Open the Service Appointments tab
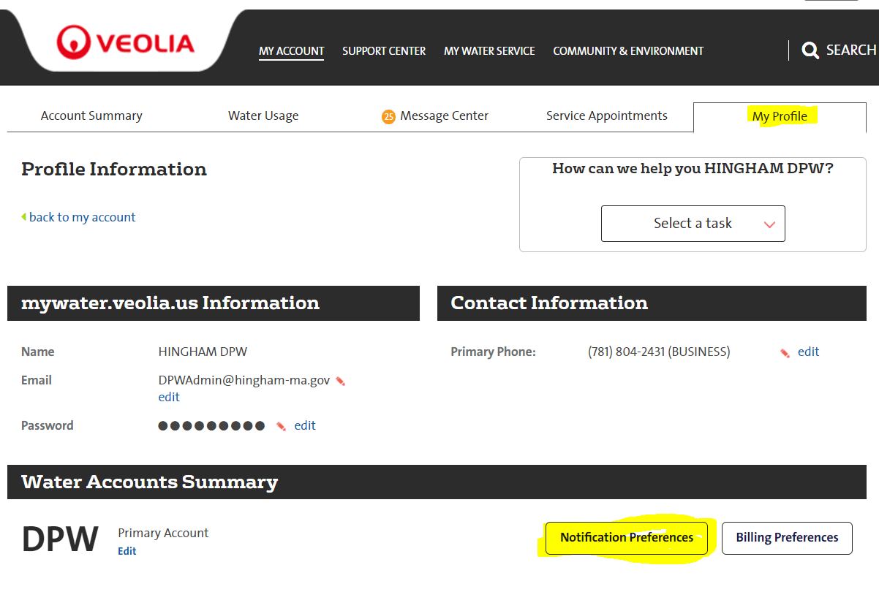This screenshot has height=592, width=879. [x=606, y=115]
